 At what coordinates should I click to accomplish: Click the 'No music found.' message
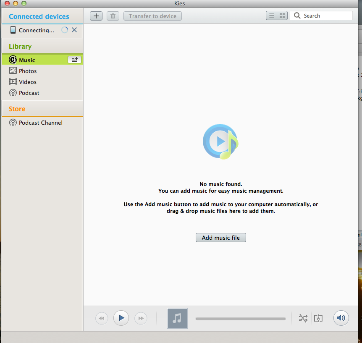[x=221, y=184]
